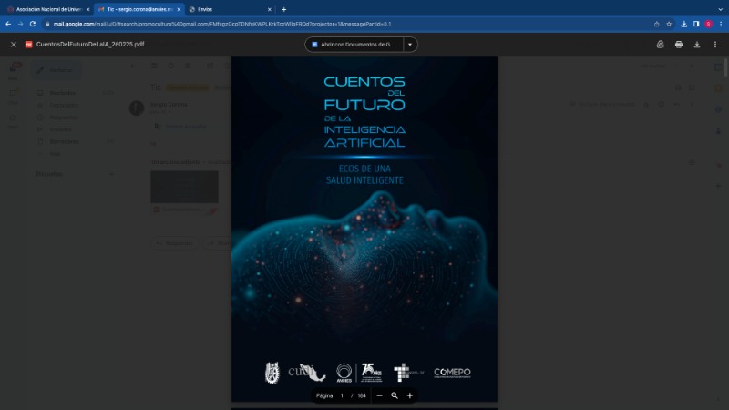Bookmark this page with the star icon

669,24
